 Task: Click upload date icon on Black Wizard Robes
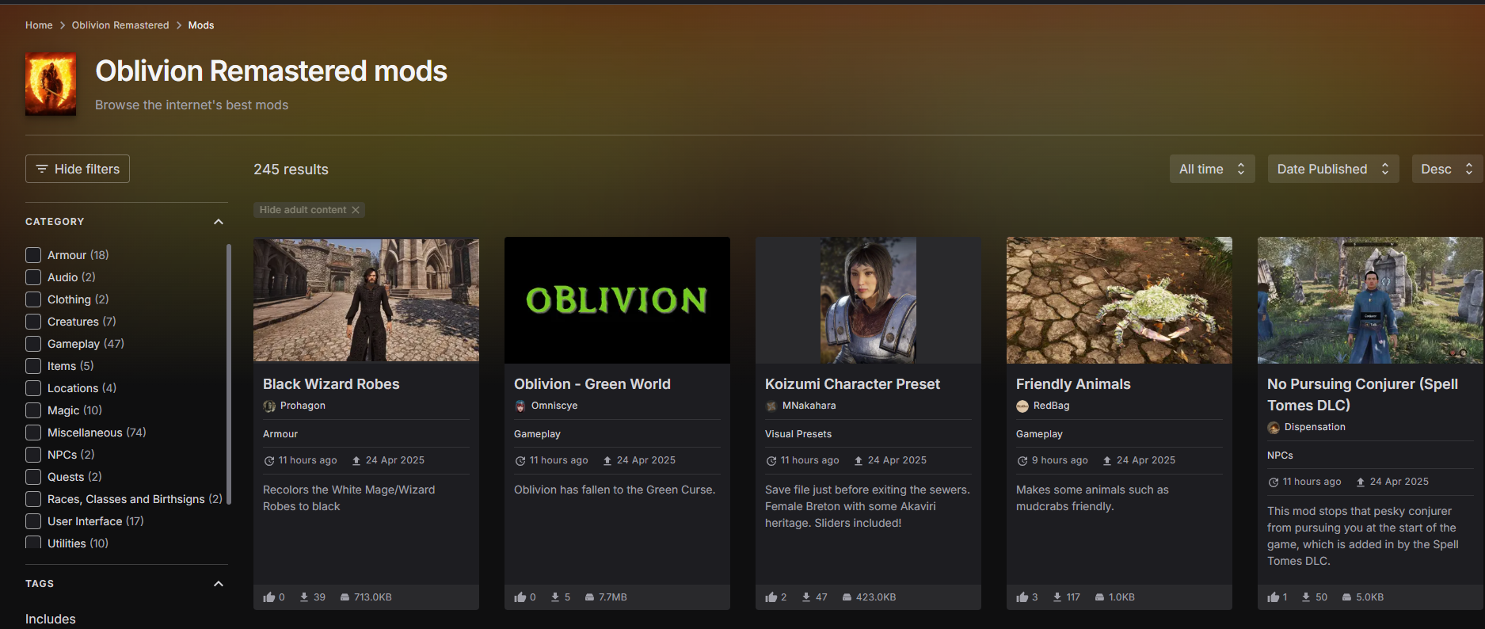(356, 460)
